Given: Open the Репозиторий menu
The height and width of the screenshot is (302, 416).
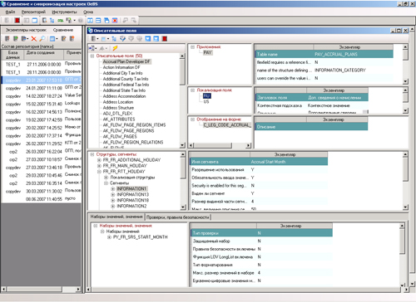Looking at the screenshot, I should [33, 12].
